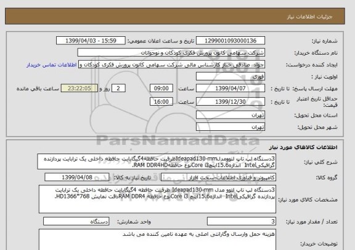Select the شهر محل تحویل field
The width and height of the screenshot is (355, 250).
231,127
